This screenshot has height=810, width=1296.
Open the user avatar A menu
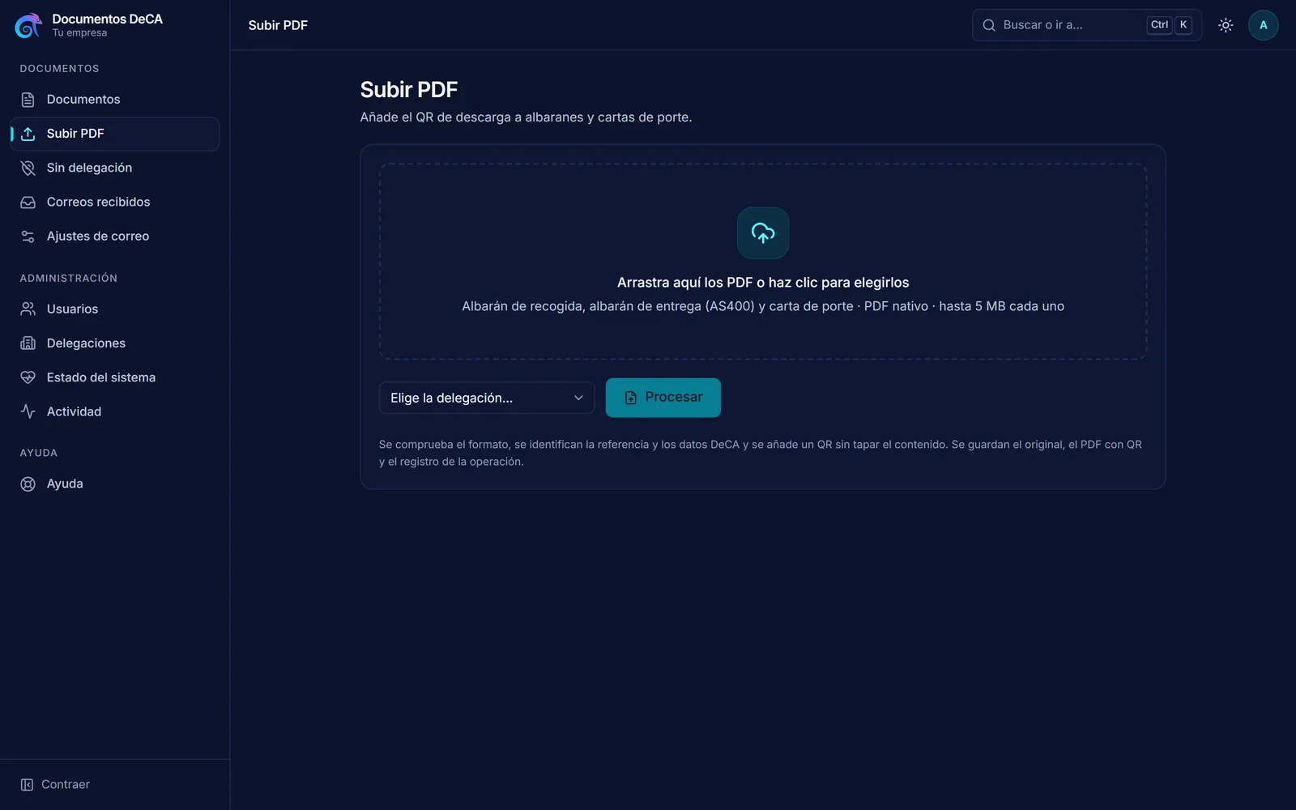(x=1264, y=25)
